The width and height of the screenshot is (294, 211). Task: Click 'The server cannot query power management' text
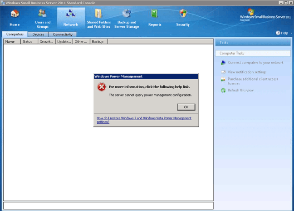pyautogui.click(x=150, y=95)
